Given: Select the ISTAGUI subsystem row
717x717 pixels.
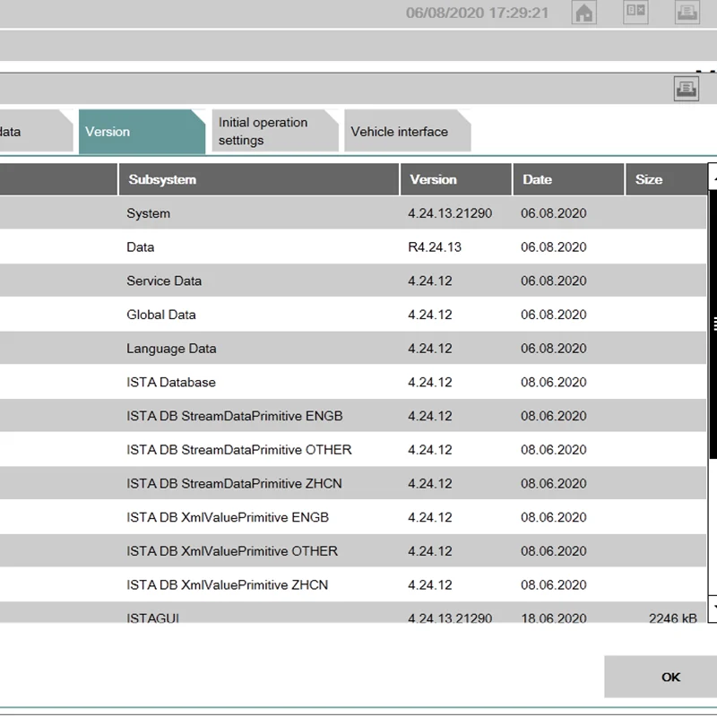Looking at the screenshot, I should [x=353, y=613].
